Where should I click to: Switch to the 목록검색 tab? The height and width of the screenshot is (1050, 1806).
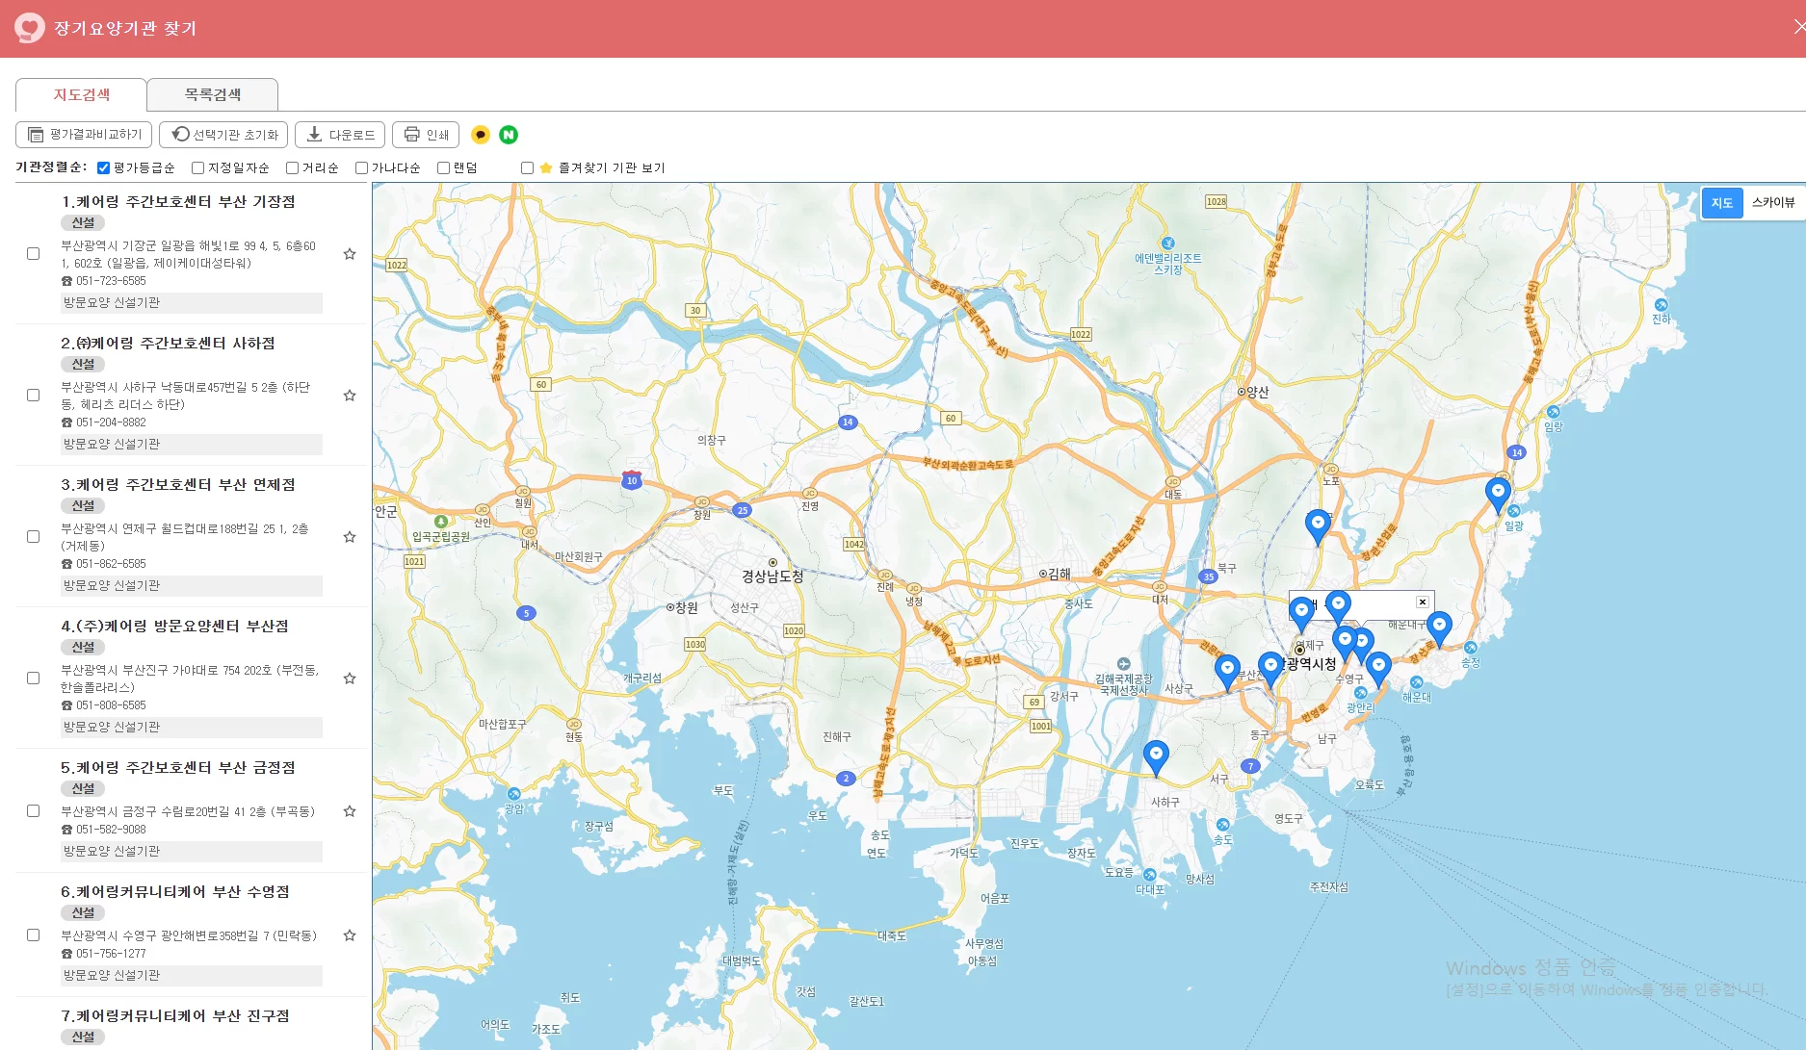click(213, 94)
